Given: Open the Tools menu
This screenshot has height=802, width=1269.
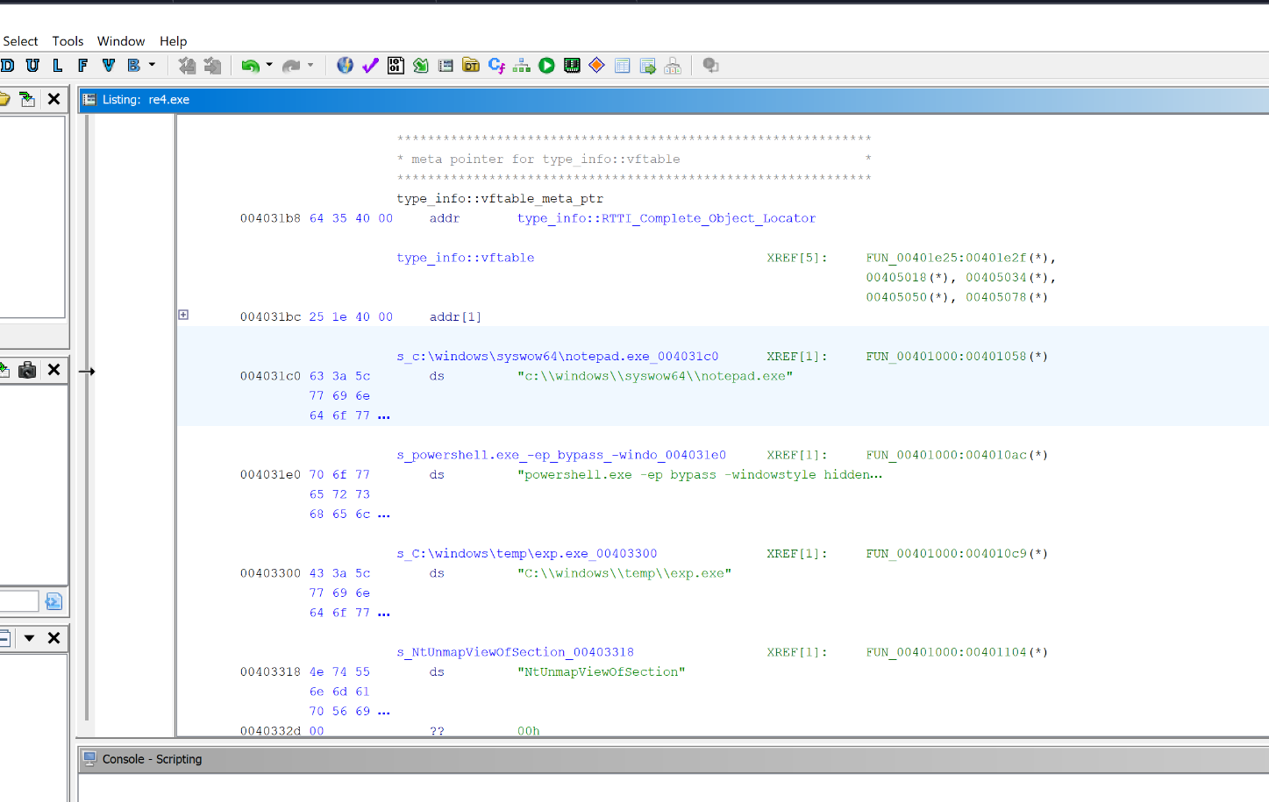Looking at the screenshot, I should tap(68, 41).
